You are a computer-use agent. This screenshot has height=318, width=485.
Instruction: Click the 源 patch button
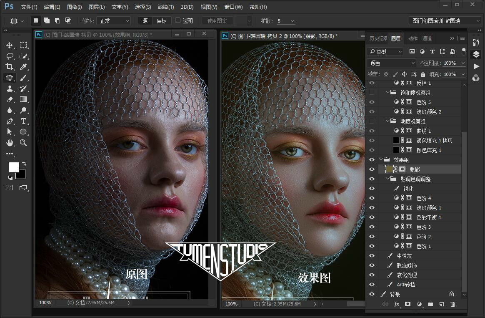coord(145,21)
